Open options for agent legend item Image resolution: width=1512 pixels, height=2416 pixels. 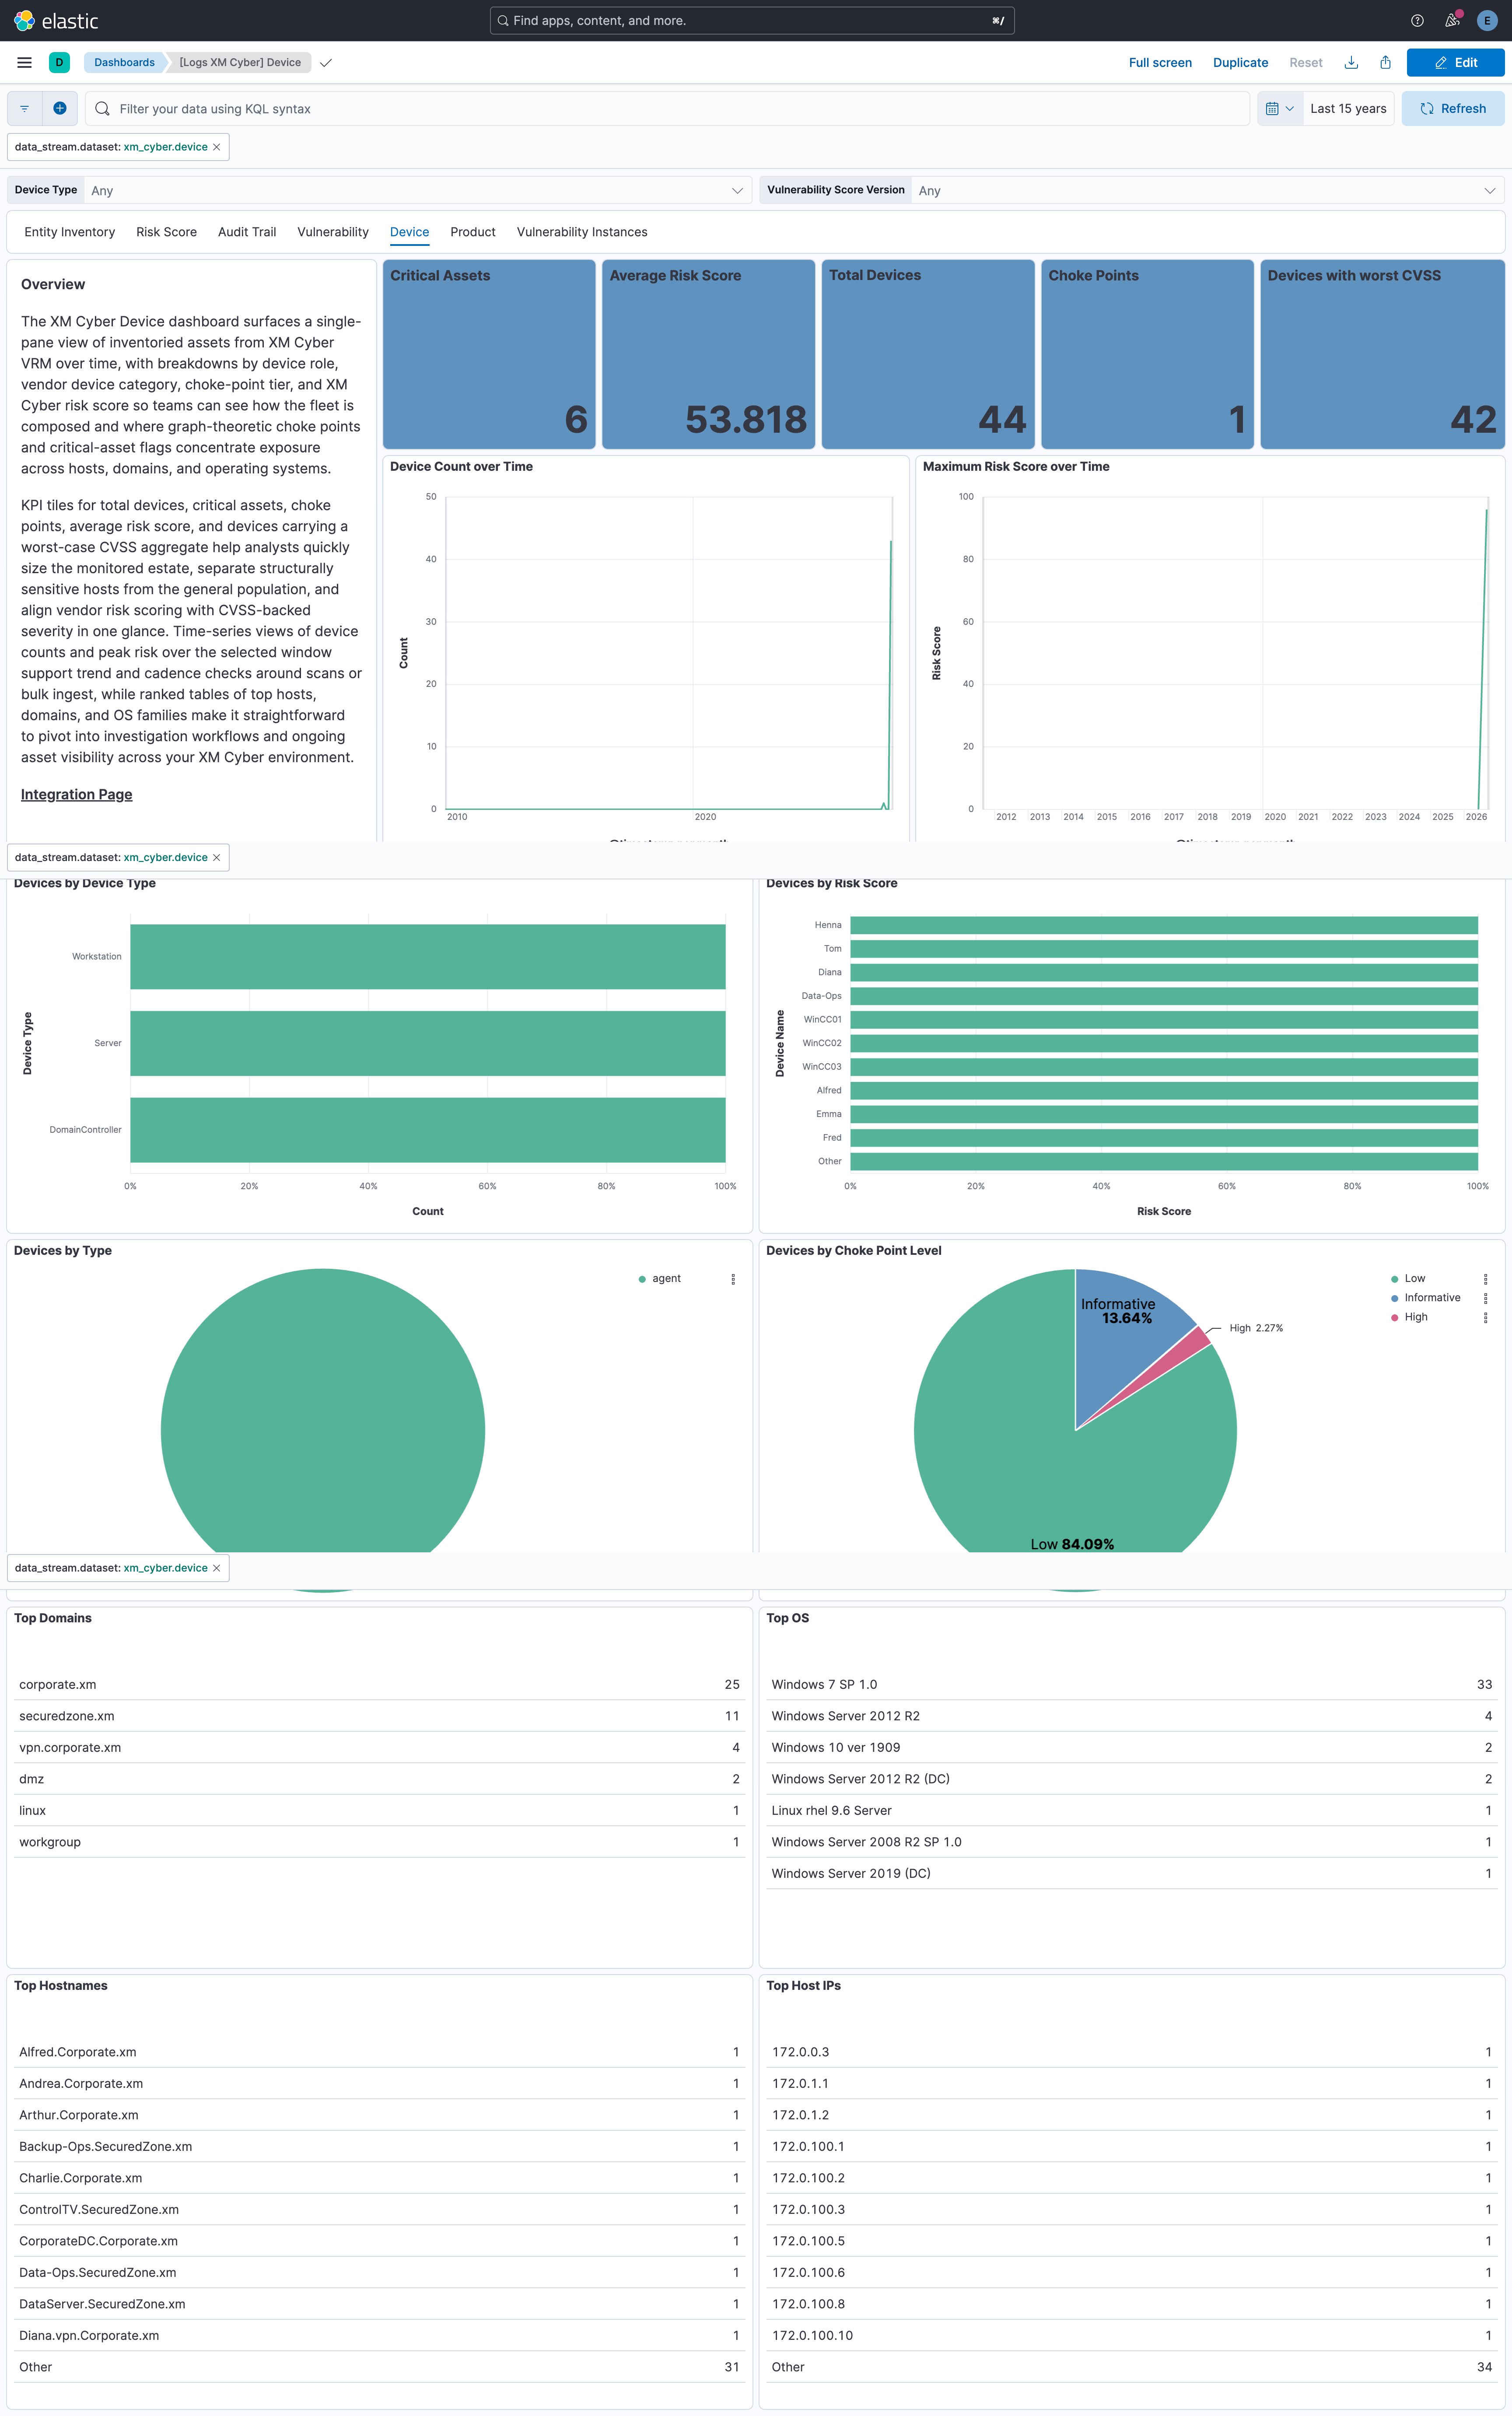(x=733, y=1279)
